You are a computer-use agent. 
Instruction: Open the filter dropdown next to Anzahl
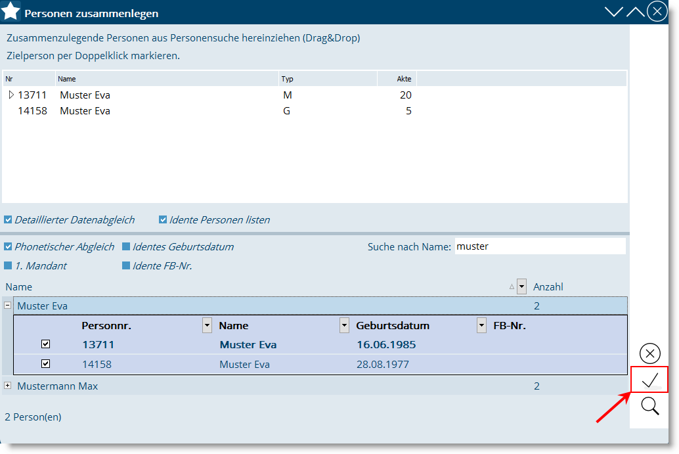(522, 286)
